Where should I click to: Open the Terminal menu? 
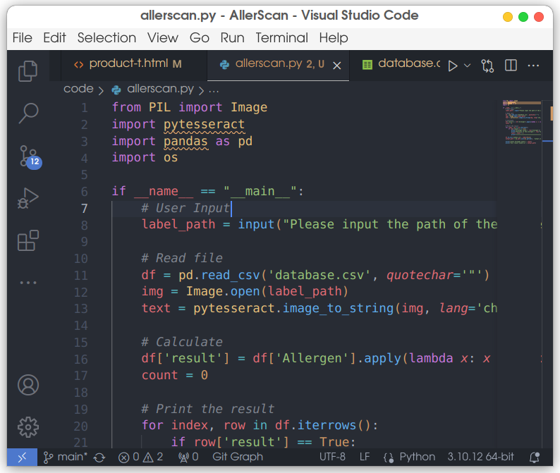(x=282, y=38)
